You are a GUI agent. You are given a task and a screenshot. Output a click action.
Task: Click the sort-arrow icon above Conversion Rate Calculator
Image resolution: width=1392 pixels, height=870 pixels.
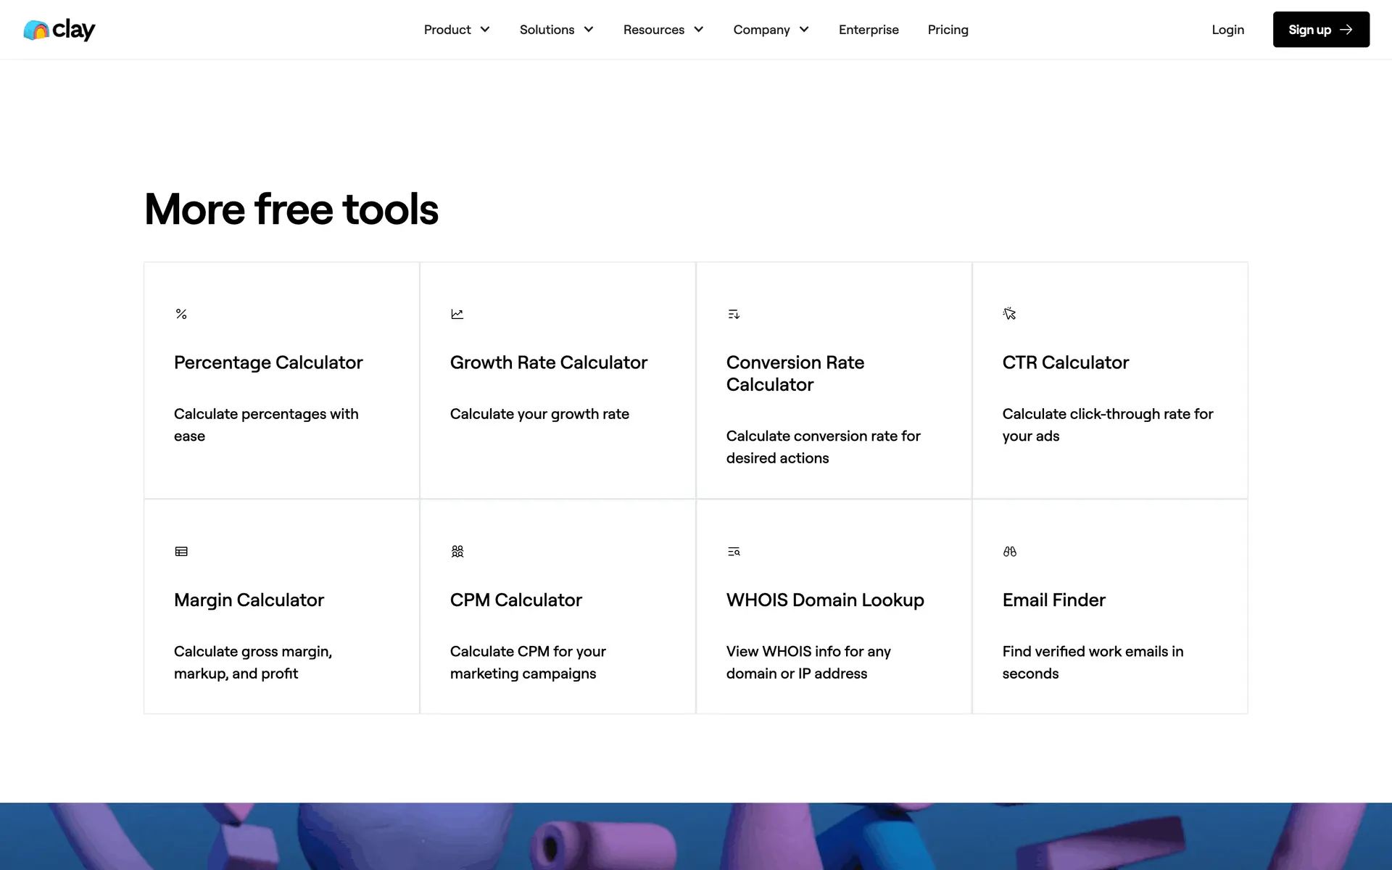click(x=734, y=314)
